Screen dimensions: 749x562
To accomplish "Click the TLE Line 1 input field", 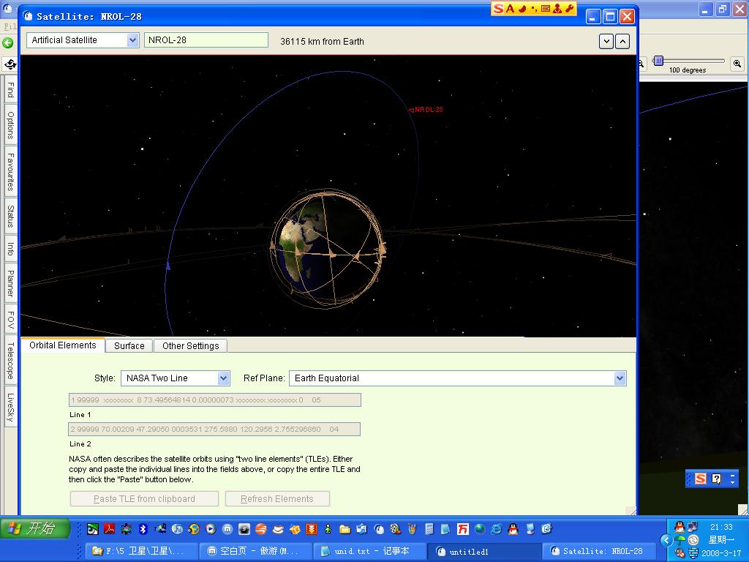I will tap(215, 400).
